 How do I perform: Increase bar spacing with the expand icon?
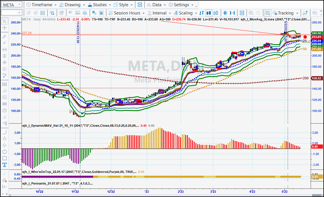click(x=232, y=13)
